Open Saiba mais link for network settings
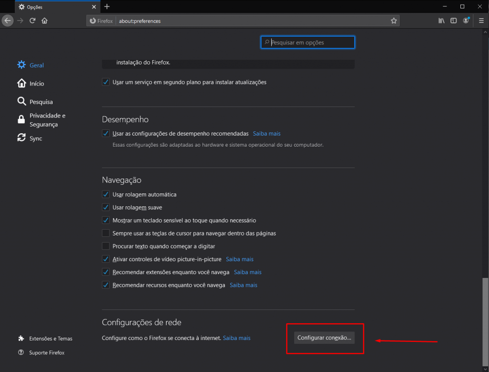 [236, 338]
